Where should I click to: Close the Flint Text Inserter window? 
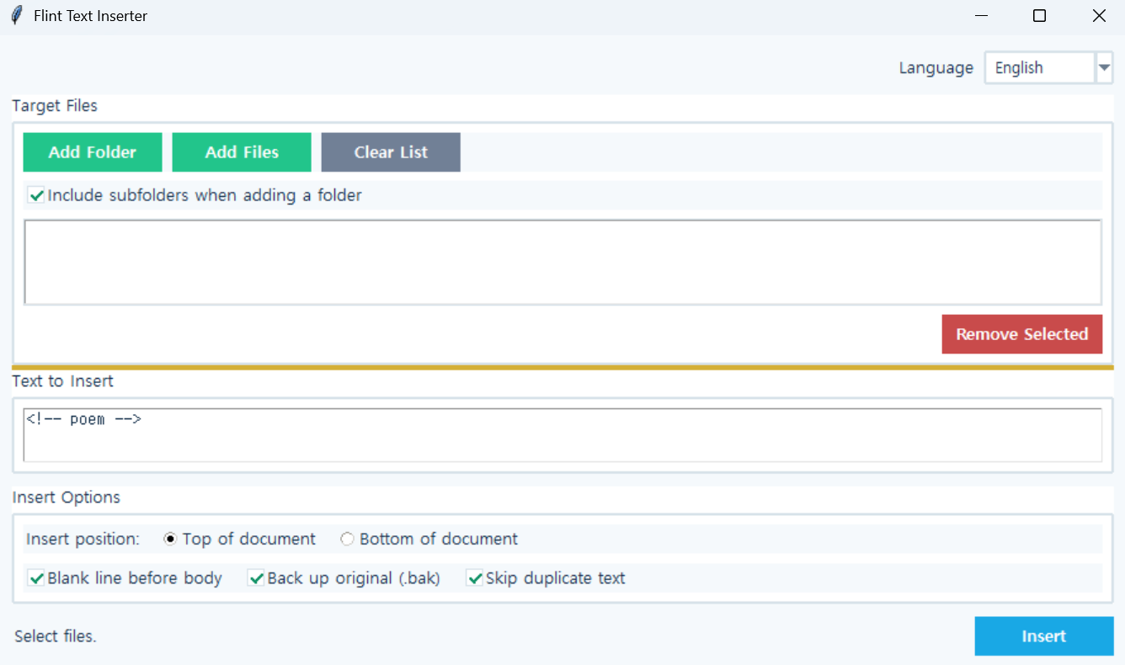(1098, 16)
